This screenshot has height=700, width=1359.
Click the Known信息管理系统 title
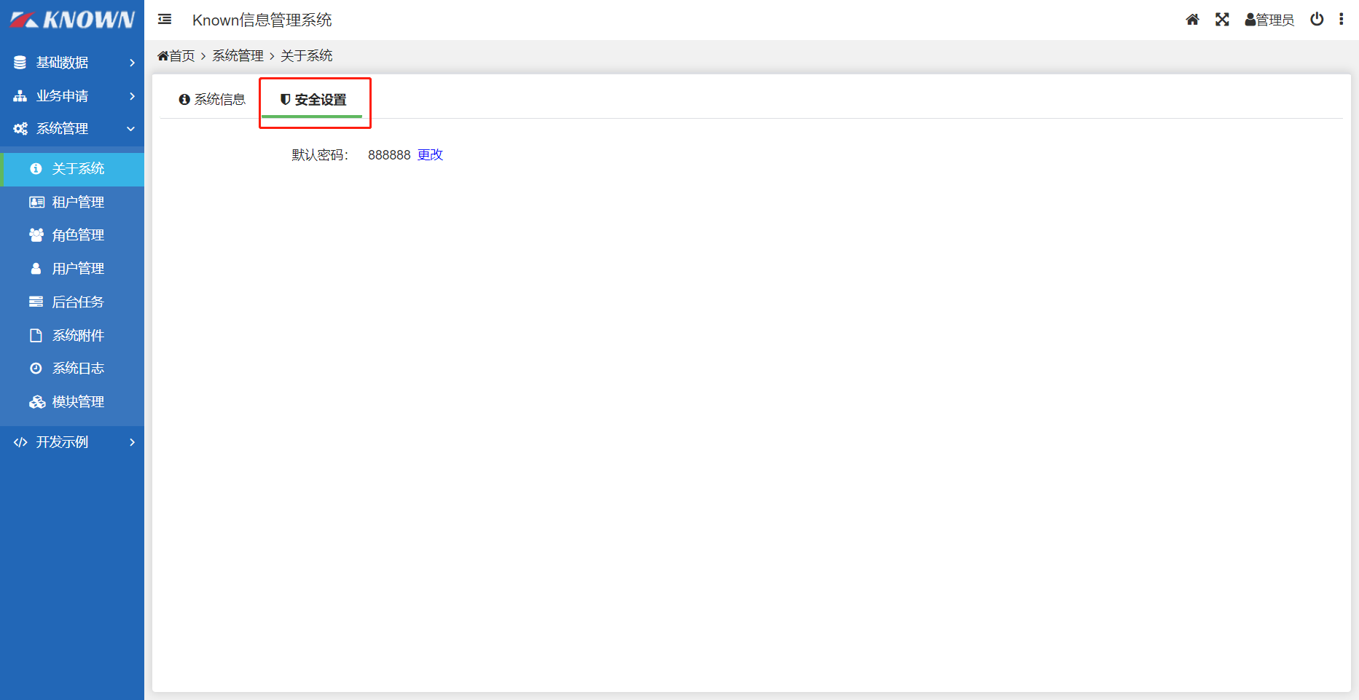tap(262, 20)
